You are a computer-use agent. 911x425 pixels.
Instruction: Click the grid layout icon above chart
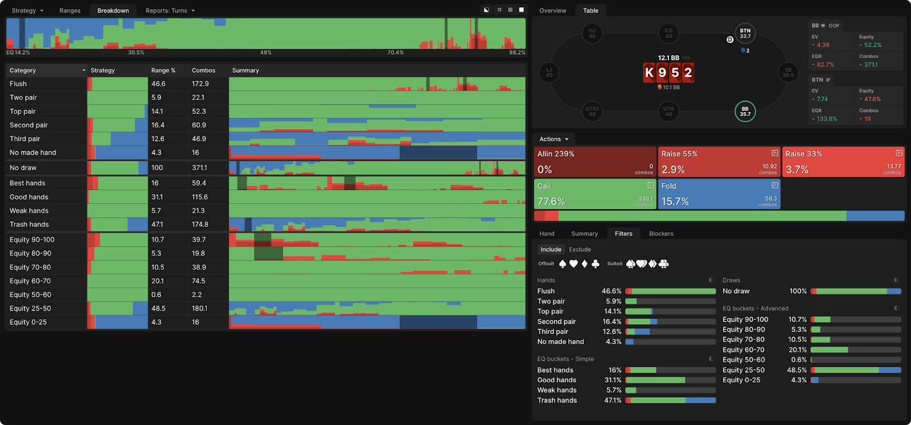[x=510, y=10]
